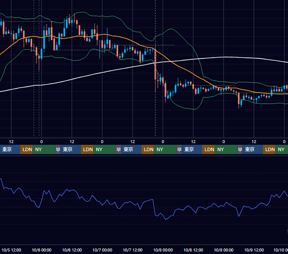
Task: Select the NY session block spanning 10/7 00:00
Action: pyautogui.click(x=105, y=149)
